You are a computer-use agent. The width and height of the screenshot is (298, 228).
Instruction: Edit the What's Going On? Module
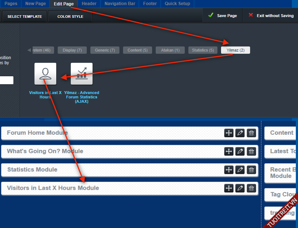240,151
